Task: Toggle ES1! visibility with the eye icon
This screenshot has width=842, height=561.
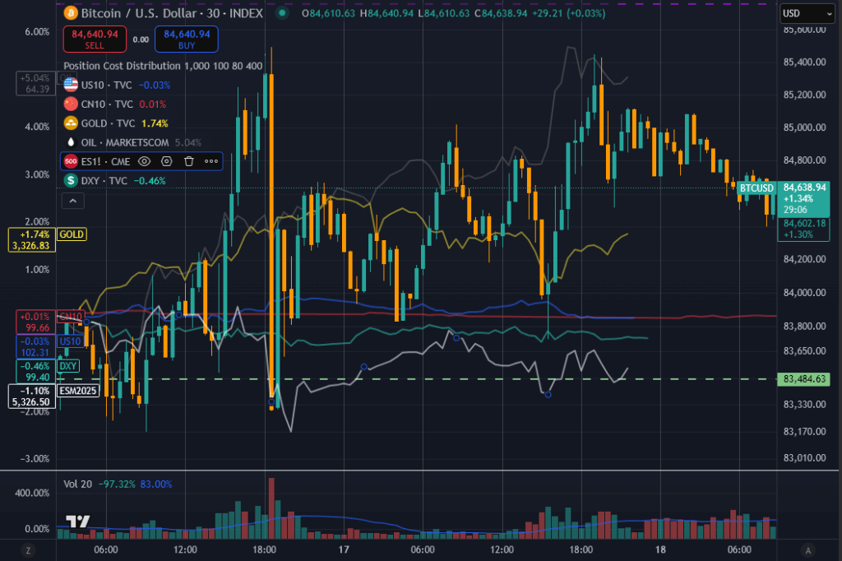Action: click(144, 161)
